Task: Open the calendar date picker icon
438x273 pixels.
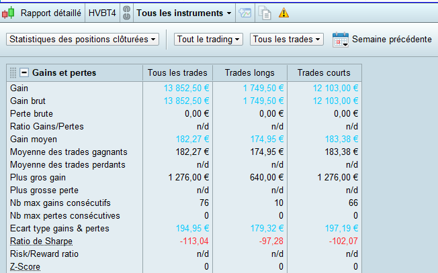Action: pos(341,40)
